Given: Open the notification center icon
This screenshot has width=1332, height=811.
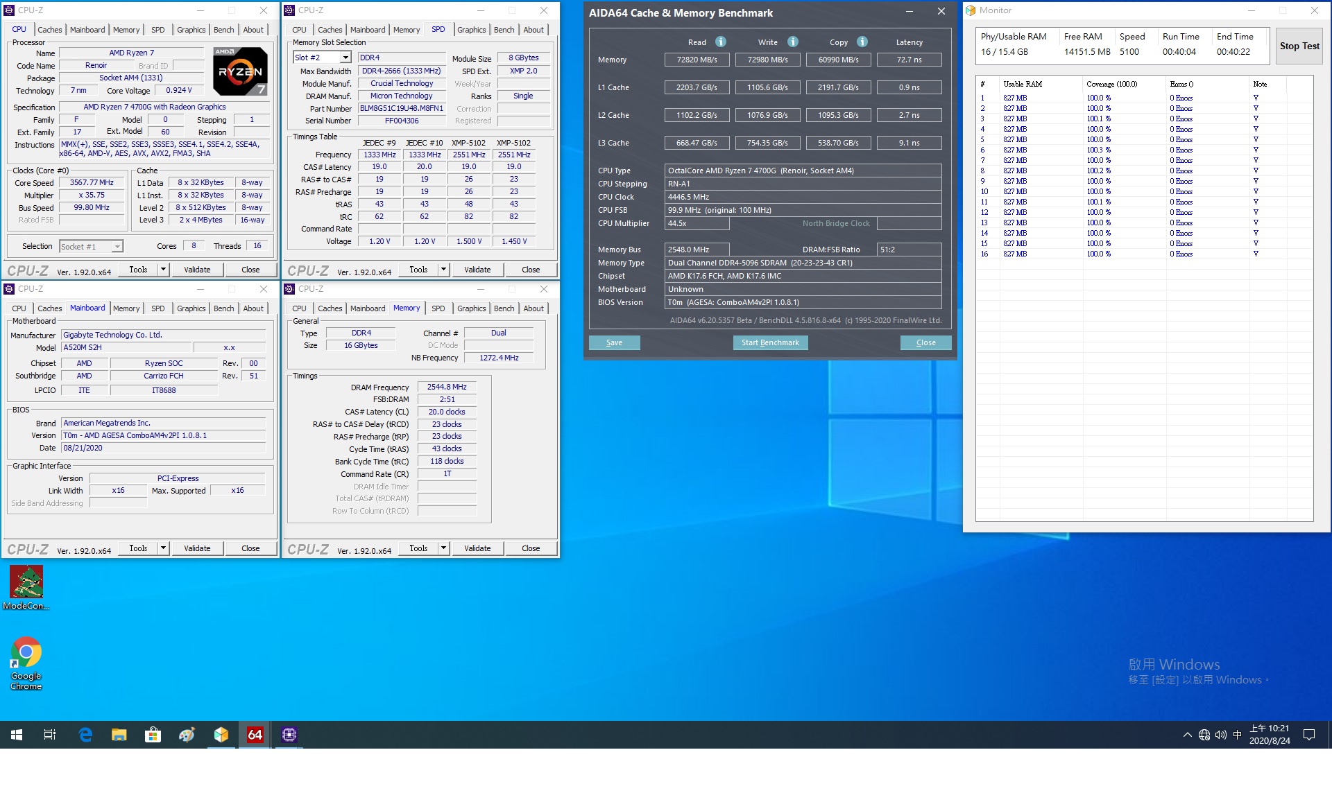Looking at the screenshot, I should click(x=1309, y=735).
